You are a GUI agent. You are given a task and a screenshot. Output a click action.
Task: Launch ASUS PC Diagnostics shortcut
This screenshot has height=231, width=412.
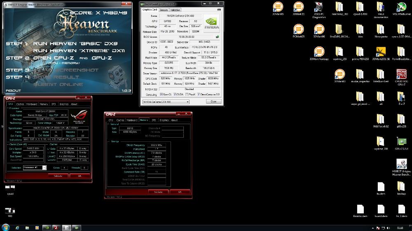point(319,10)
